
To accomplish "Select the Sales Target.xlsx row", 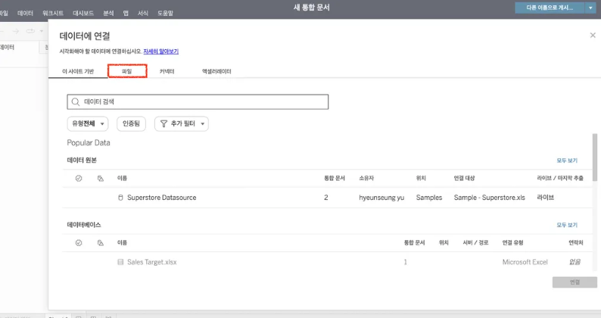I will pos(327,262).
